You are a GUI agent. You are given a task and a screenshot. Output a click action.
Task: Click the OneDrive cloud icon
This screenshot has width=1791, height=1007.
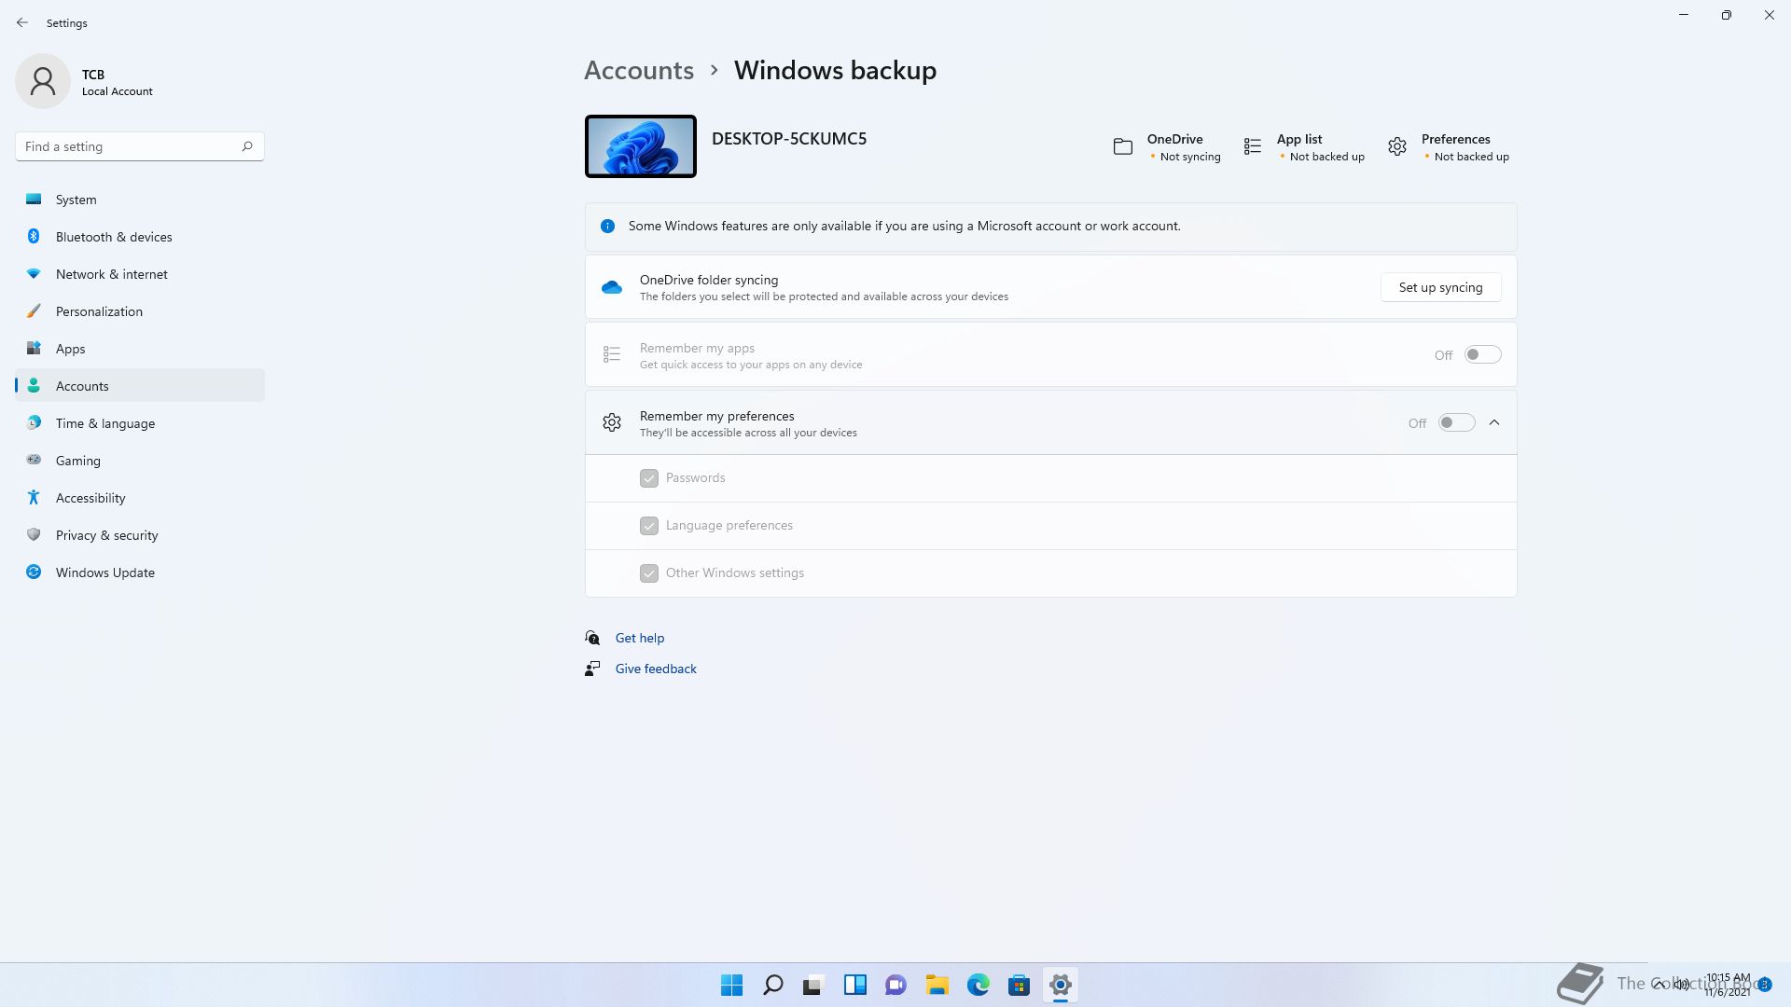(x=612, y=287)
